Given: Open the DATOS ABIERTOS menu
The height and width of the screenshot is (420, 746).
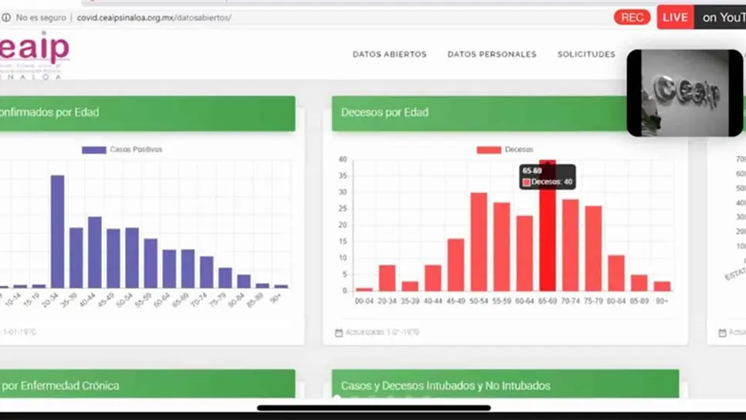Looking at the screenshot, I should [389, 54].
